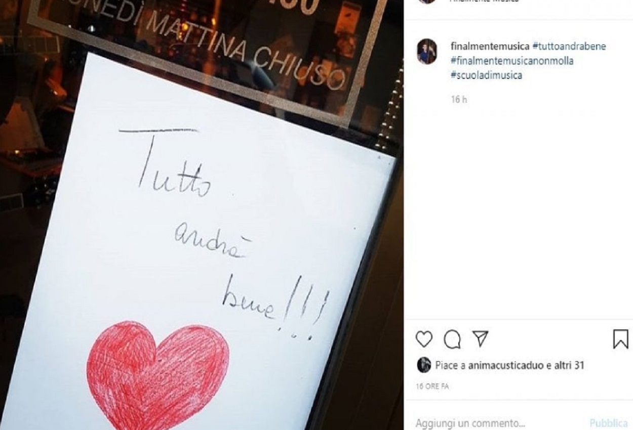Click the handwritten 'Tutto andrà bene' note photo
Viewport: 633px width, 430px height.
(203, 243)
